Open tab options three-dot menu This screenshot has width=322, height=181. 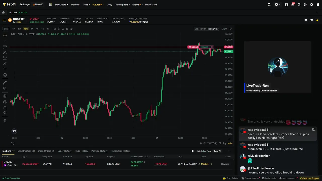click(317, 12)
